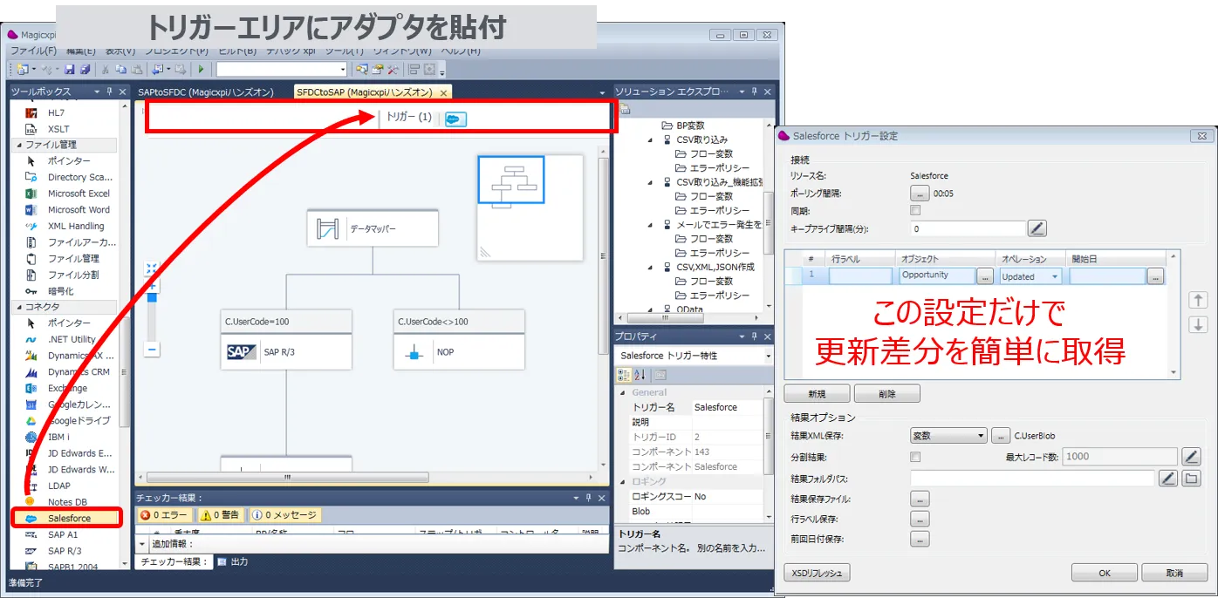1218x598 pixels.
Task: Click pencil icon beside keep-alive interval field
Action: coord(1037,228)
